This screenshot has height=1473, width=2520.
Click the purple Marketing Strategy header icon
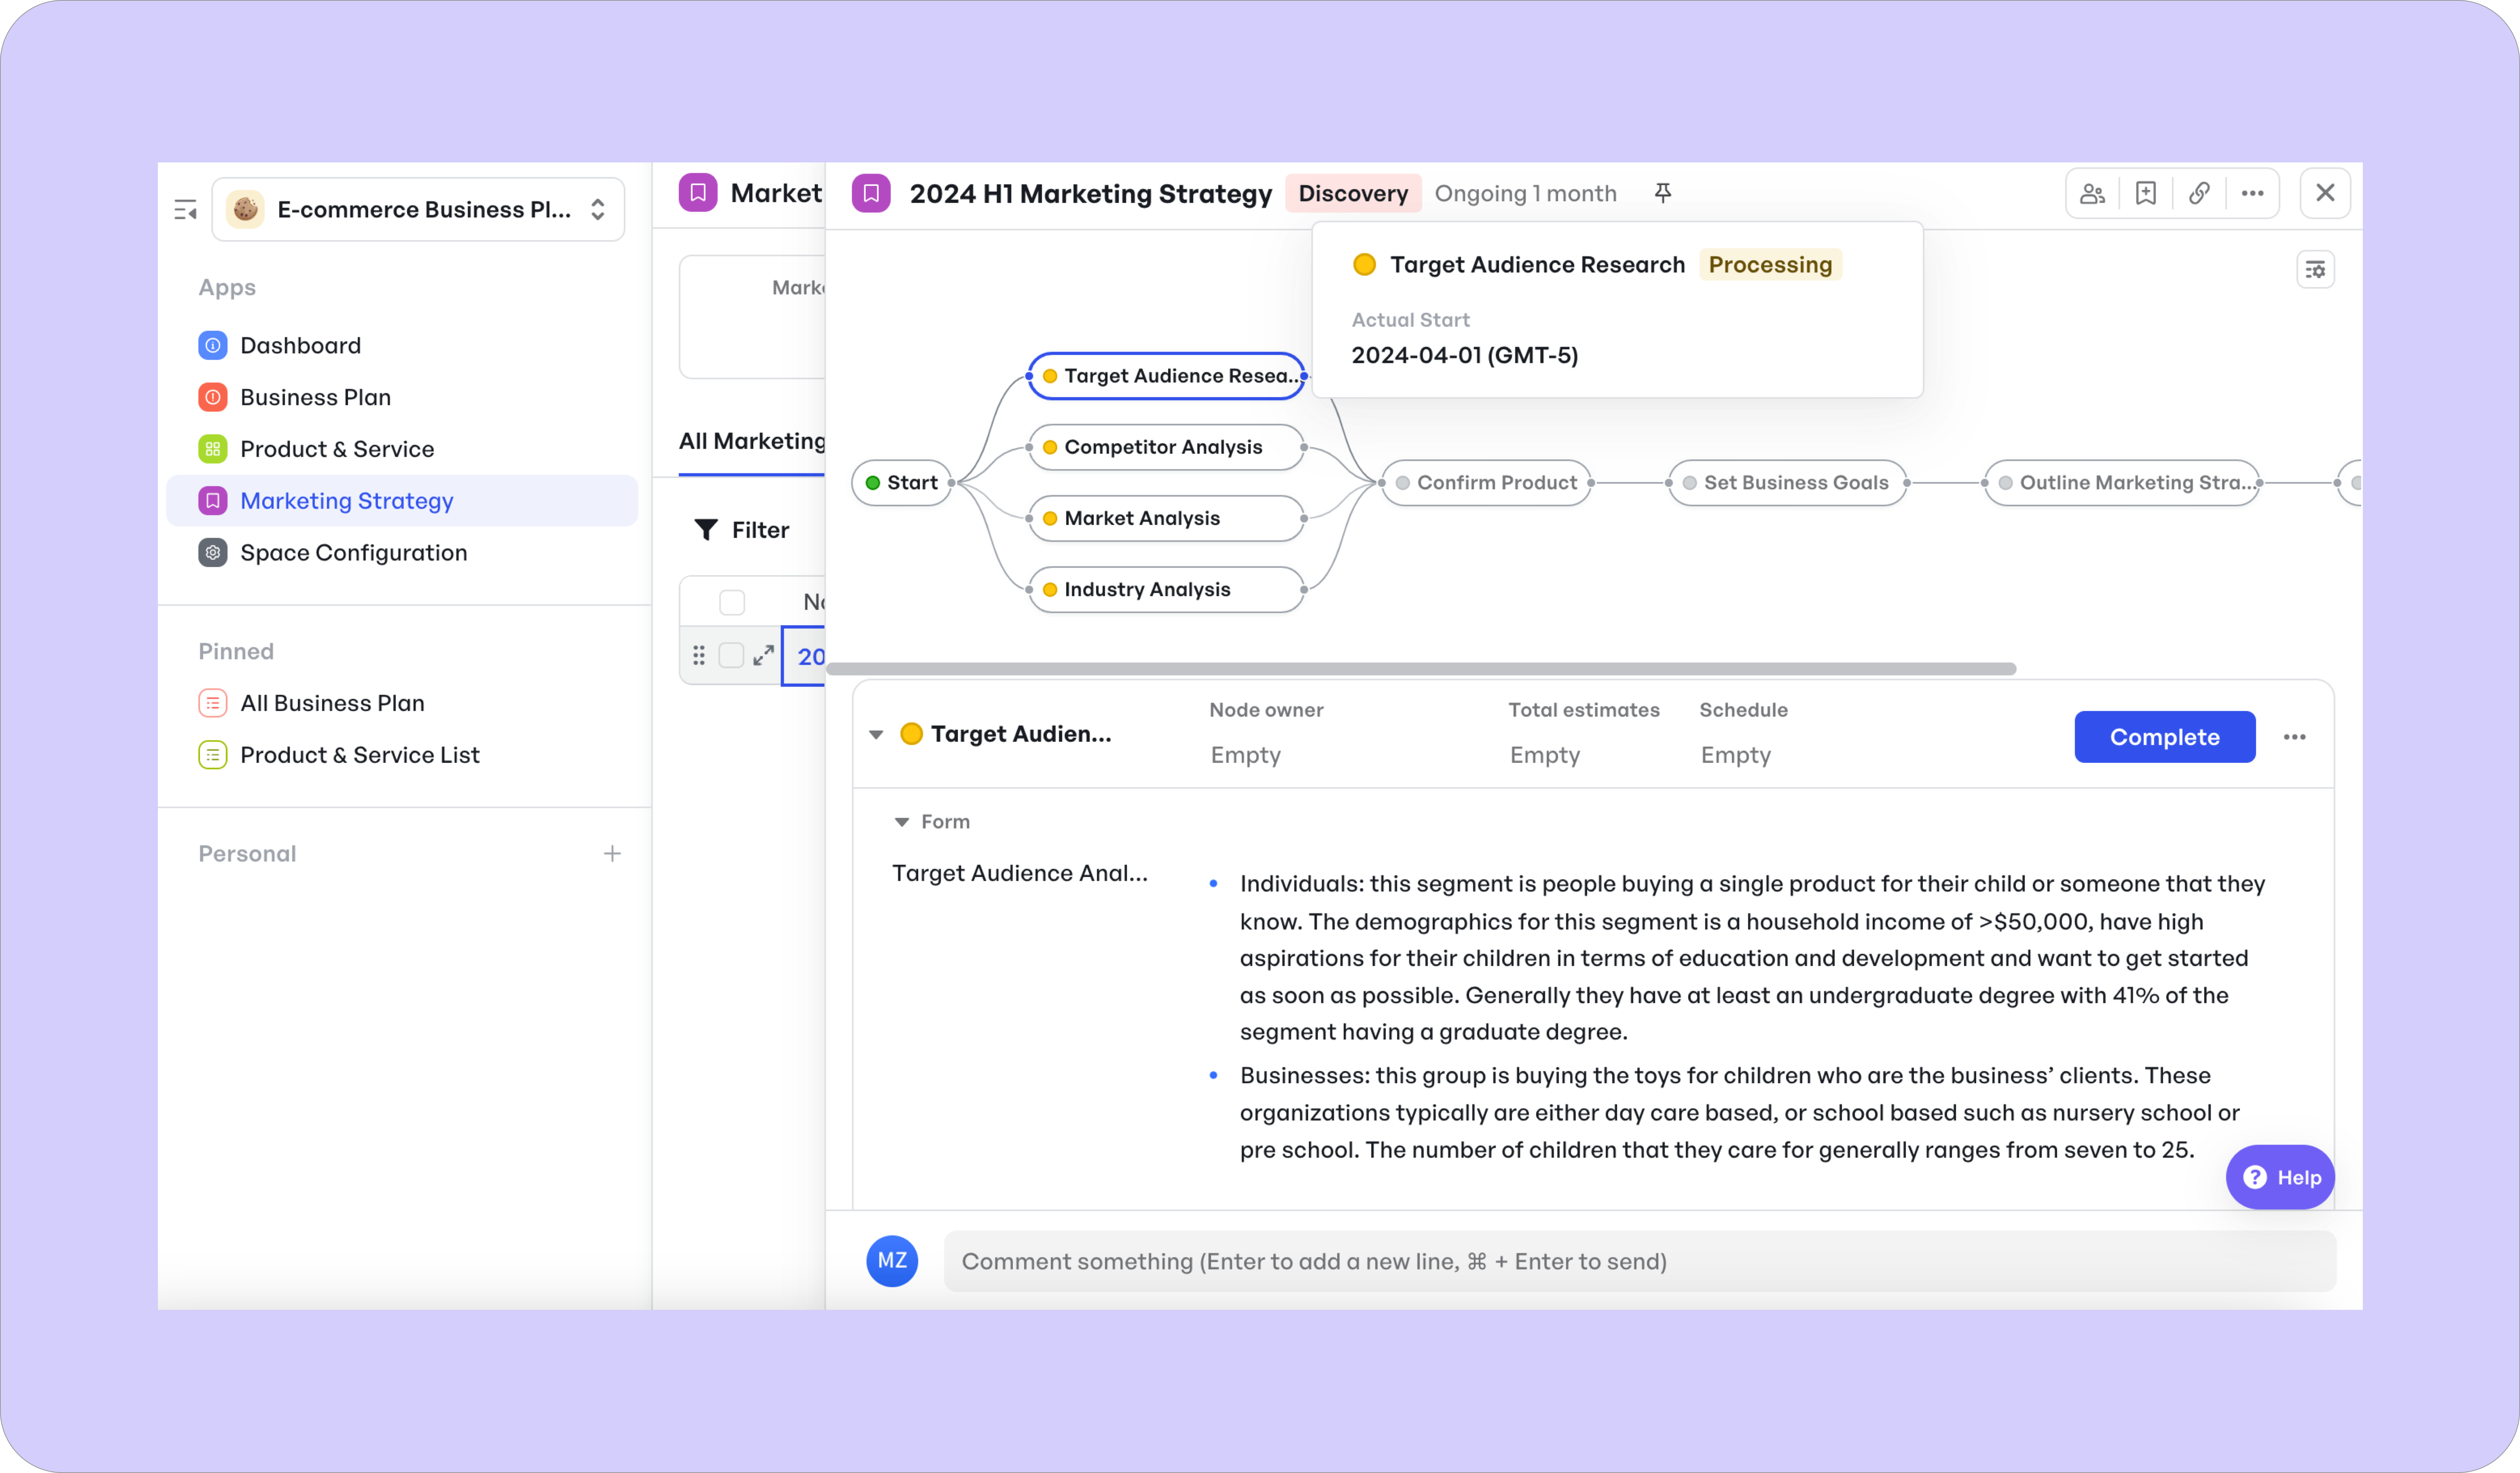pyautogui.click(x=698, y=192)
